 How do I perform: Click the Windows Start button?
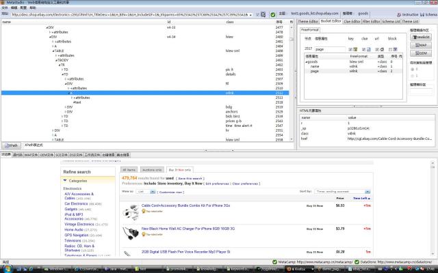point(7,269)
